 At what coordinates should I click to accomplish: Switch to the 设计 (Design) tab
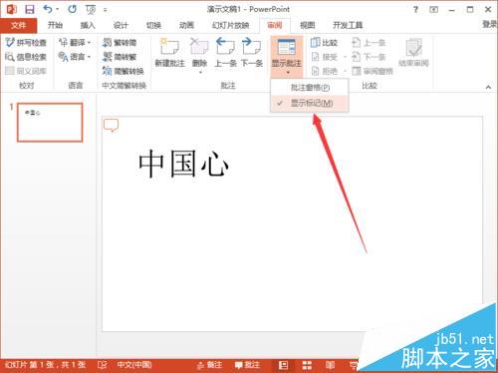(x=121, y=25)
